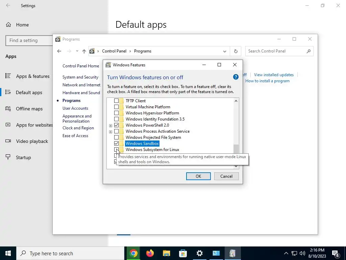Show hidden system tray icons
Screen dimensions: 346x260
[x=286, y=253]
